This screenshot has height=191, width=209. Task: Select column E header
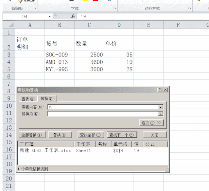(148, 25)
